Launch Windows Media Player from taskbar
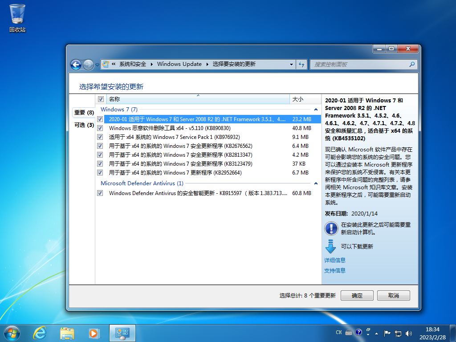 click(94, 333)
